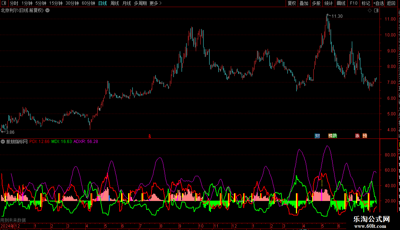The image size is (400, 230).
Task: Click the 3.86 low price label
Action: (10, 132)
